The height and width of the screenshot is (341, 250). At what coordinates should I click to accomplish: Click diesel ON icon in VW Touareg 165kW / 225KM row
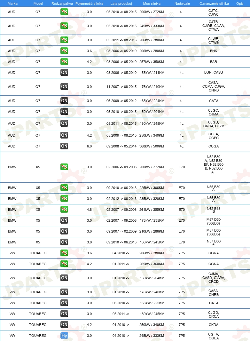click(x=64, y=303)
